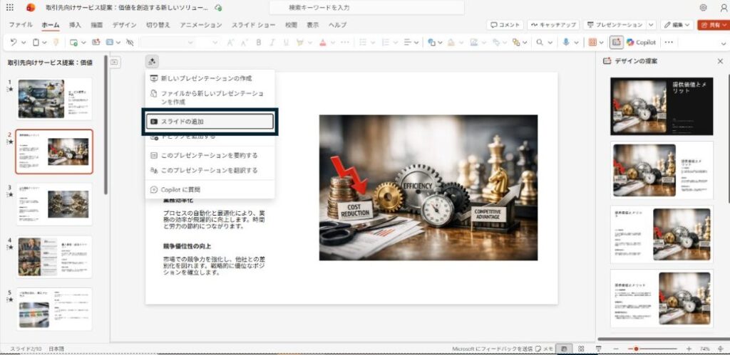
Task: Select スライドの追加 in Copilot menu
Action: [210, 122]
